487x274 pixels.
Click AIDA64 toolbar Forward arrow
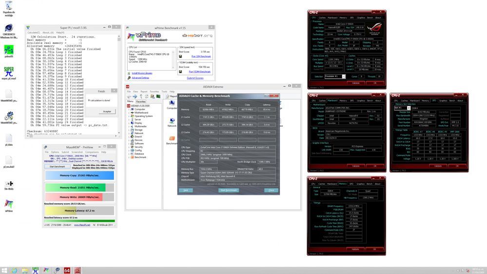135,97
